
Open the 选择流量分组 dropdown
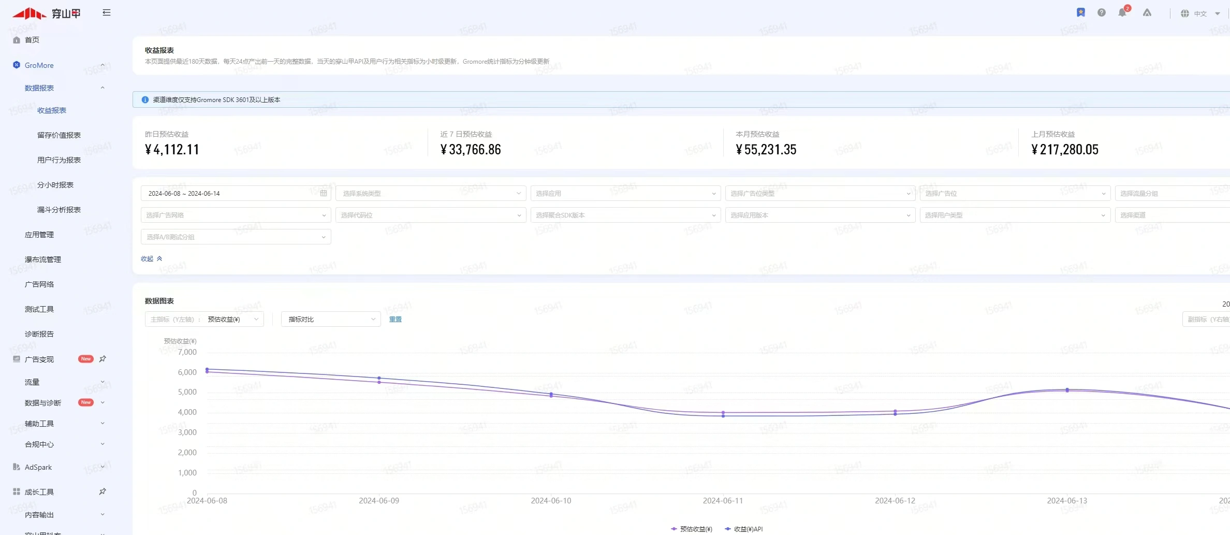[1173, 193]
